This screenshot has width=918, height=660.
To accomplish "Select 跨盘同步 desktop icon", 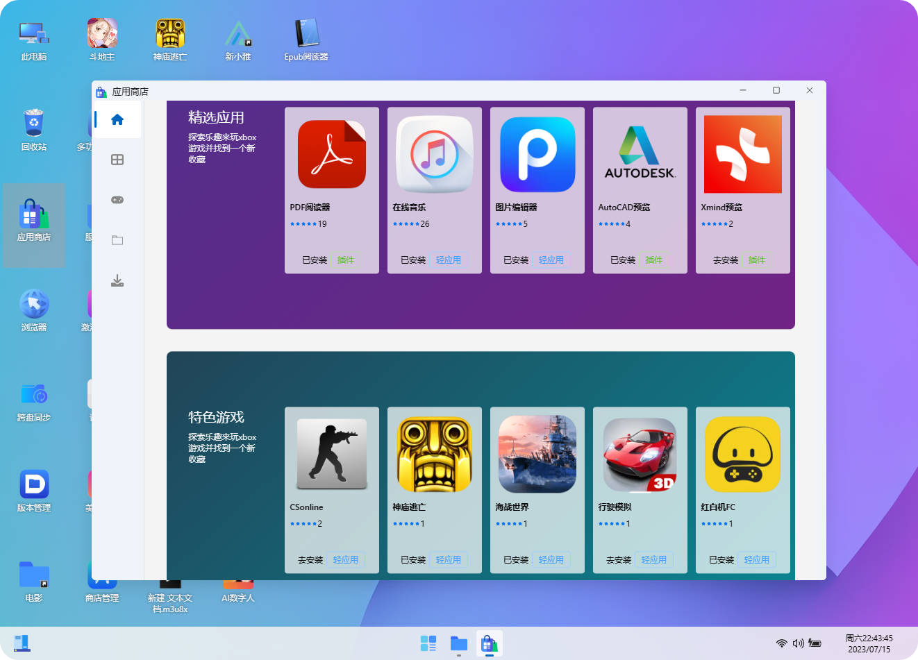I will [x=34, y=401].
